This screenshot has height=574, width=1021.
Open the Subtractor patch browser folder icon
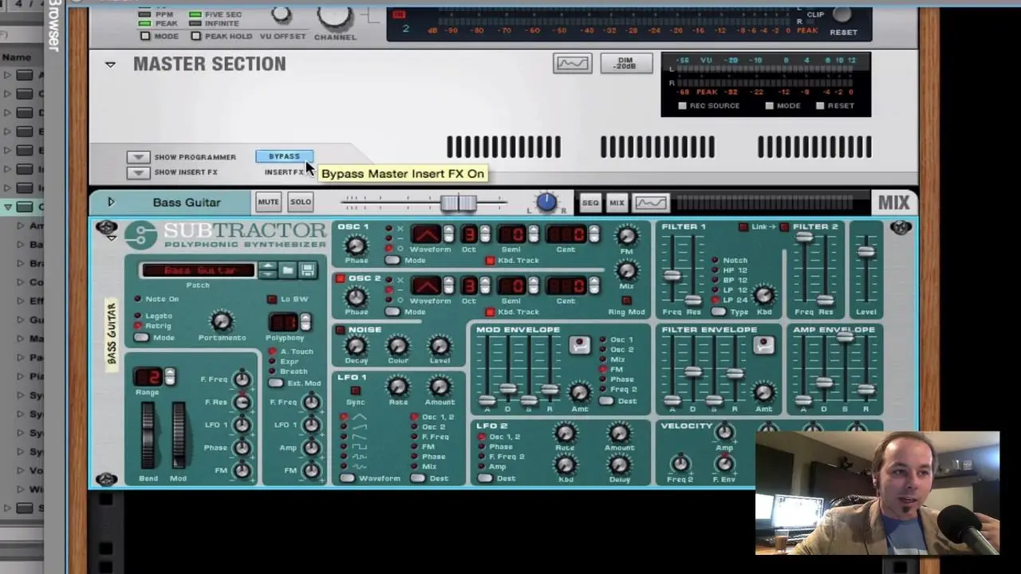[x=288, y=270]
